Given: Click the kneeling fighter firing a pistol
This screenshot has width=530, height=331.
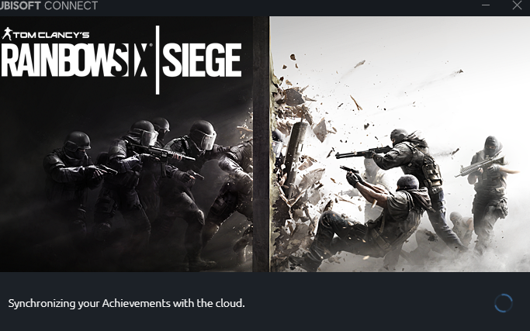Looking at the screenshot, I should (x=372, y=216).
